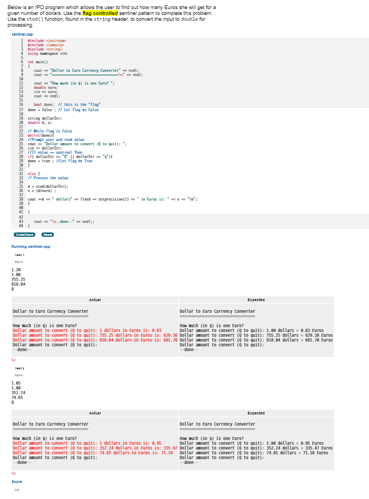Click actual output line ending 'is: 681.70'
Image resolution: width=369 pixels, height=499 pixels.
coord(95,340)
